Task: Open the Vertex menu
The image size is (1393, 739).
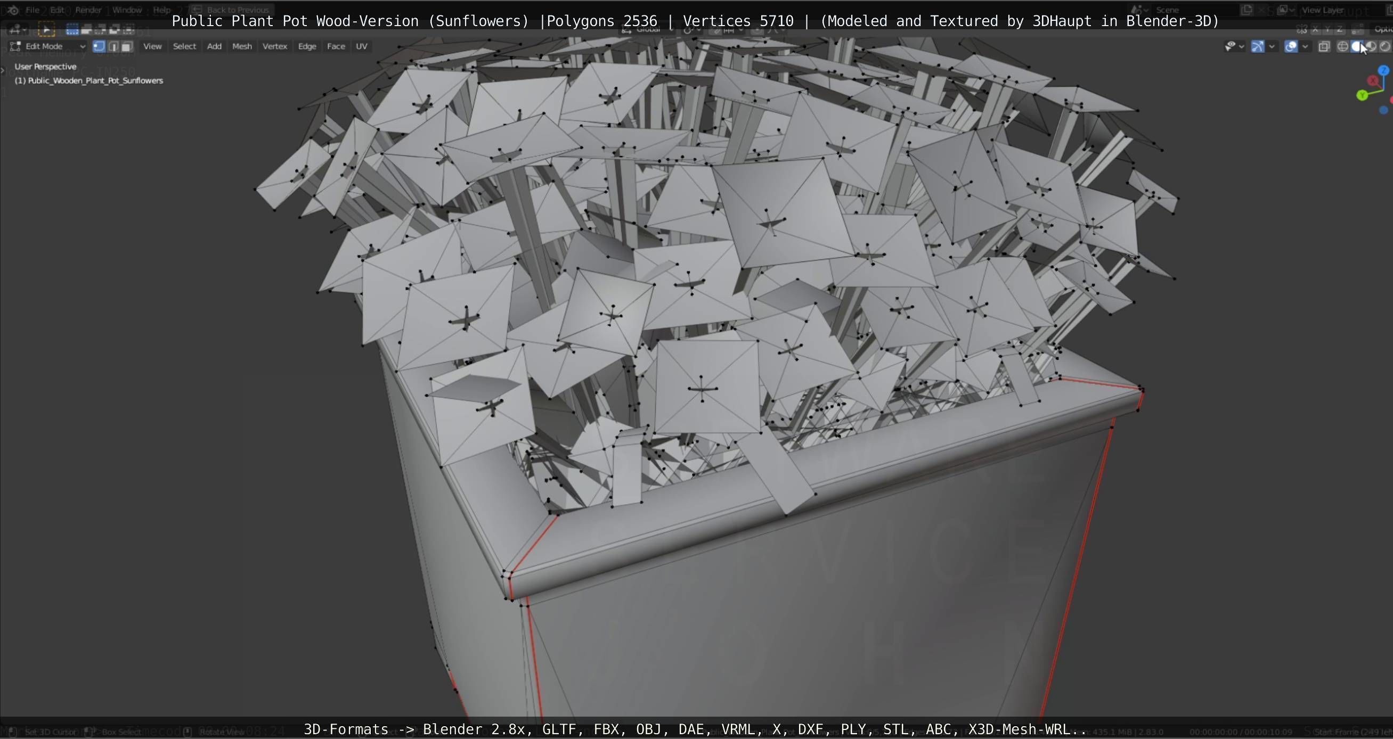Action: [275, 46]
